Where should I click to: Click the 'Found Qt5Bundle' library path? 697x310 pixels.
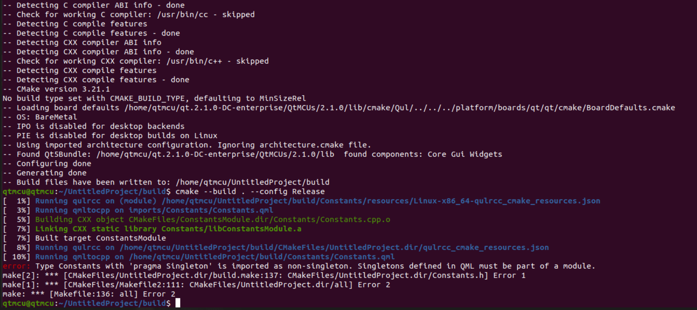(x=215, y=154)
